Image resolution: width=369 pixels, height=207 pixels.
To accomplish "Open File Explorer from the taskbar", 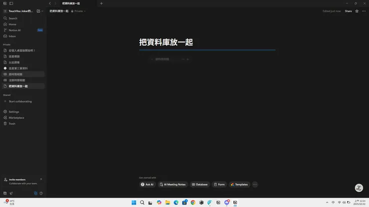I will [168, 203].
